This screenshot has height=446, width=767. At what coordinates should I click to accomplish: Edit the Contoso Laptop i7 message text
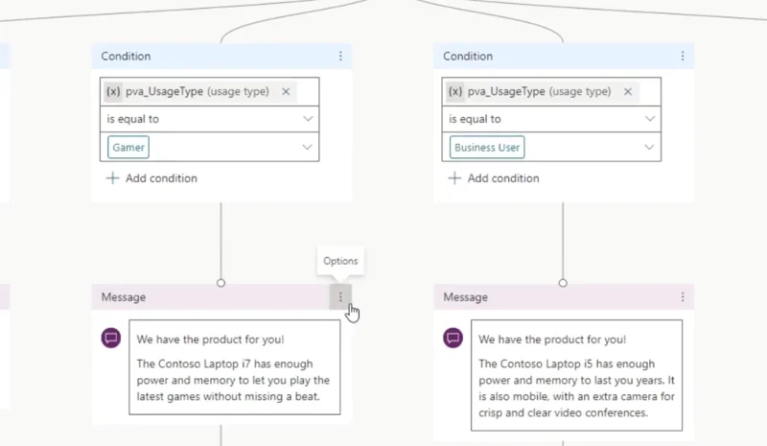(235, 367)
